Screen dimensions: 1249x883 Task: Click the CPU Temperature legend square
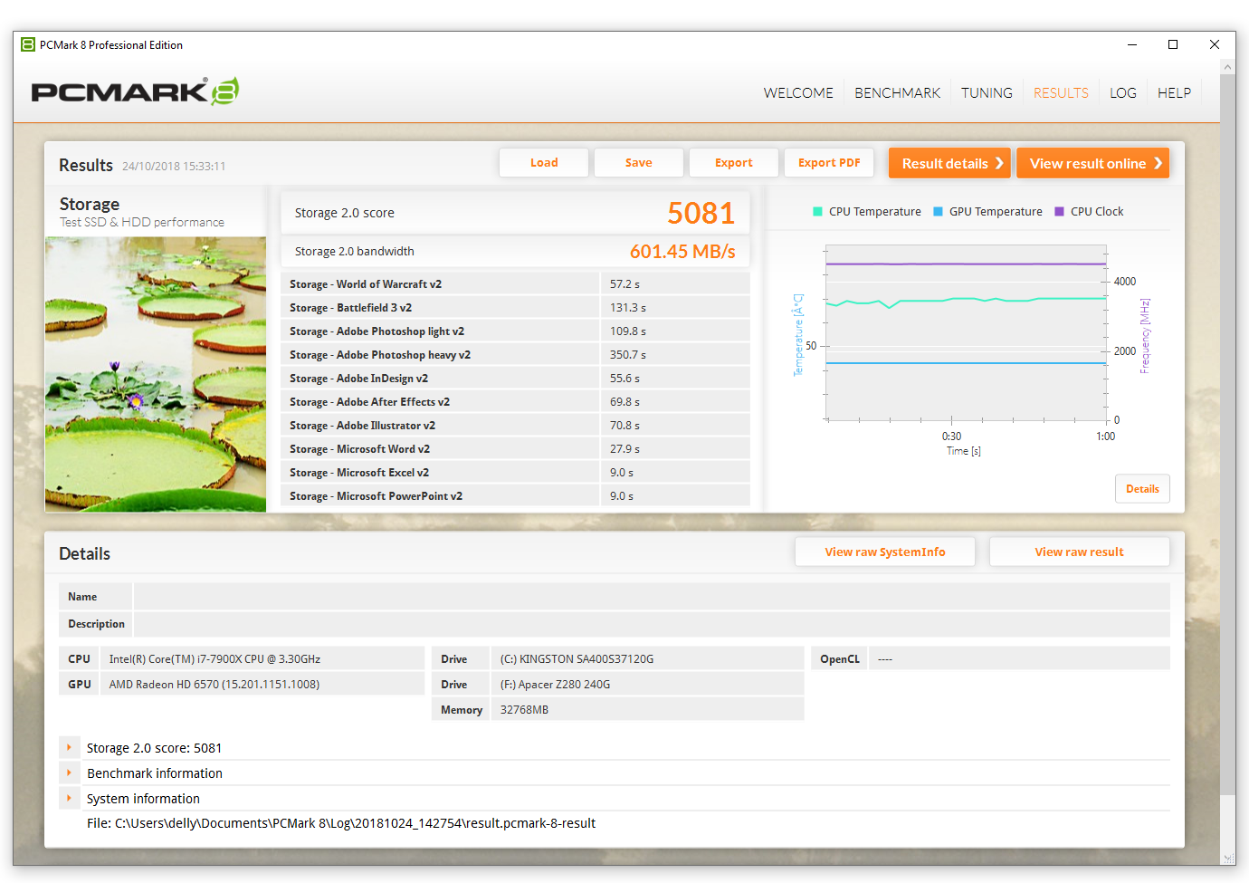tap(818, 212)
